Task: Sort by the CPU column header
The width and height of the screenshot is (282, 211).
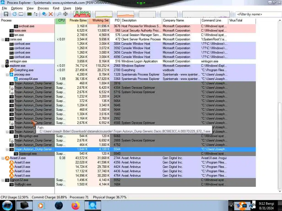Action: 60,20
